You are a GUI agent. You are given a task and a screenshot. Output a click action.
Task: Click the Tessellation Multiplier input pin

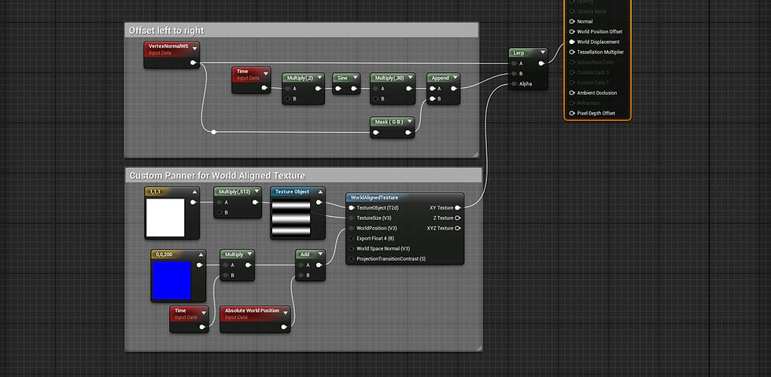(572, 52)
